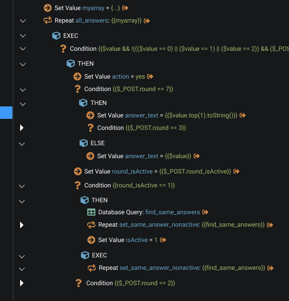This screenshot has width=289, height=301.
Task: Click the Repeat icon beside all_answers
Action: click(47, 21)
